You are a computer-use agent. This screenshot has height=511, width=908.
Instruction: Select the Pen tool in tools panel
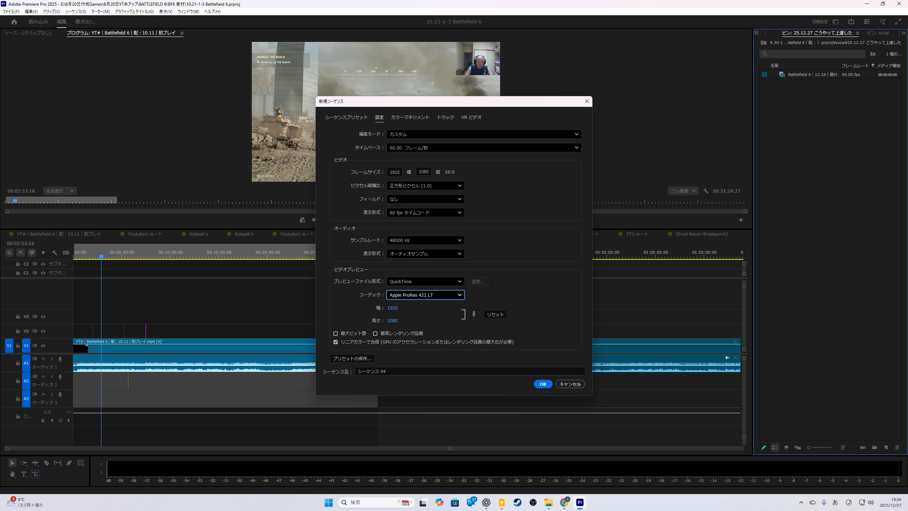tap(69, 463)
